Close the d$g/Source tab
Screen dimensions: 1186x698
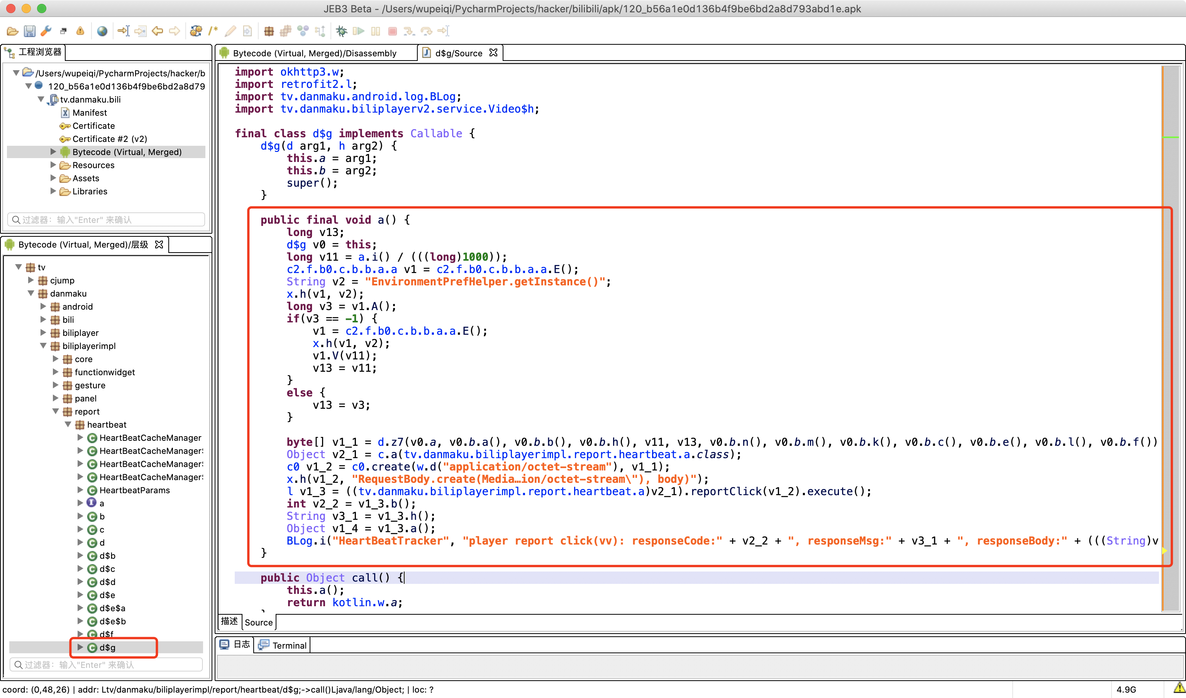coord(493,53)
